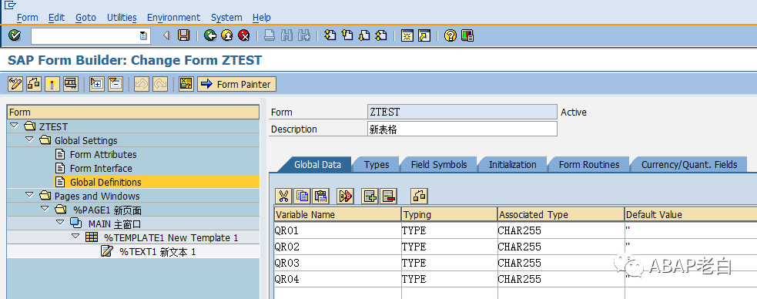
Task: Open the command field history dropdown
Action: 143,35
